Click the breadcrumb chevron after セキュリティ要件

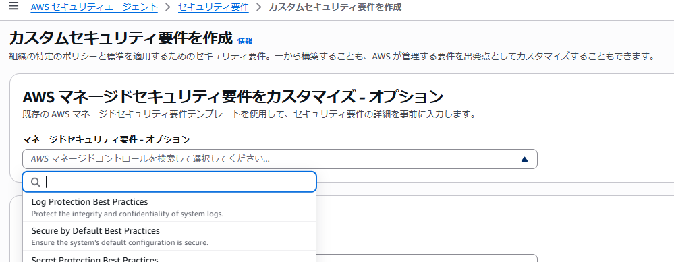click(259, 7)
